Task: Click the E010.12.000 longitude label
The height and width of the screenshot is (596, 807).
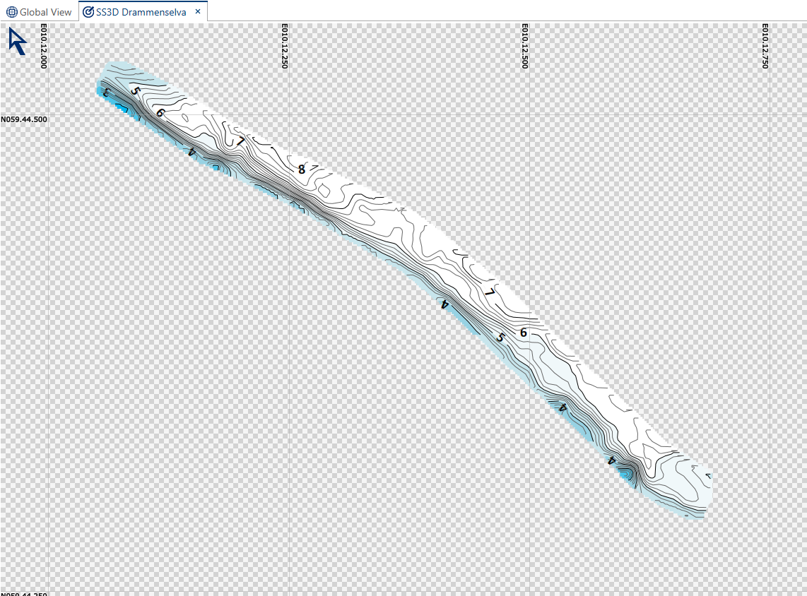Action: click(44, 47)
